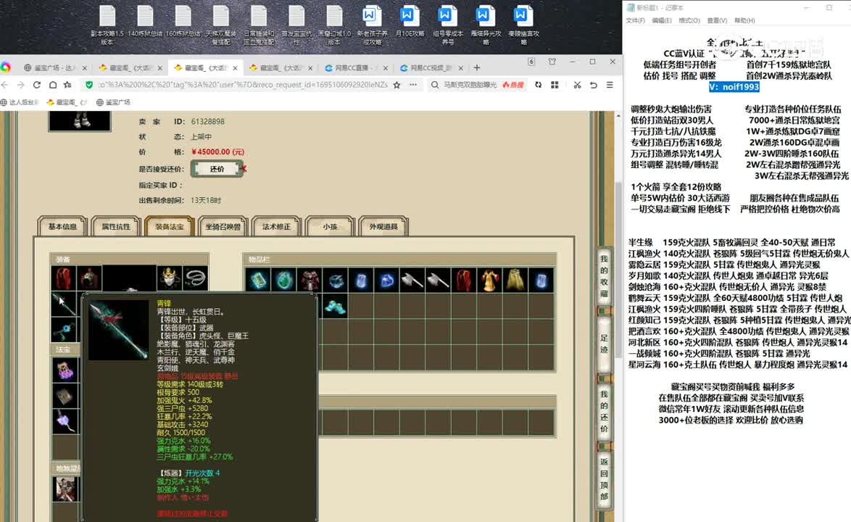Inspect the dark red armor inventory item
The image size is (851, 522).
tap(310, 281)
